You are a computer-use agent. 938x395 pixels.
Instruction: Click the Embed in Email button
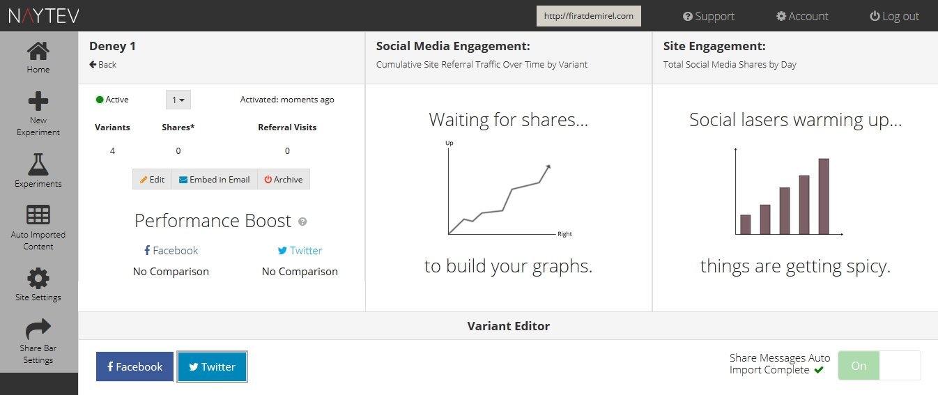pyautogui.click(x=215, y=179)
